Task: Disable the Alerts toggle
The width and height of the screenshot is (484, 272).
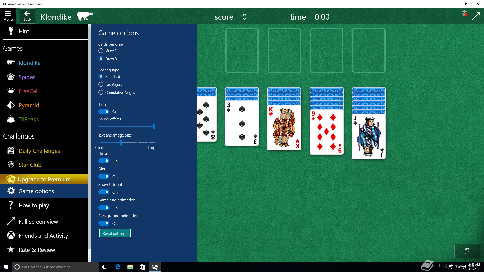Action: click(x=104, y=176)
